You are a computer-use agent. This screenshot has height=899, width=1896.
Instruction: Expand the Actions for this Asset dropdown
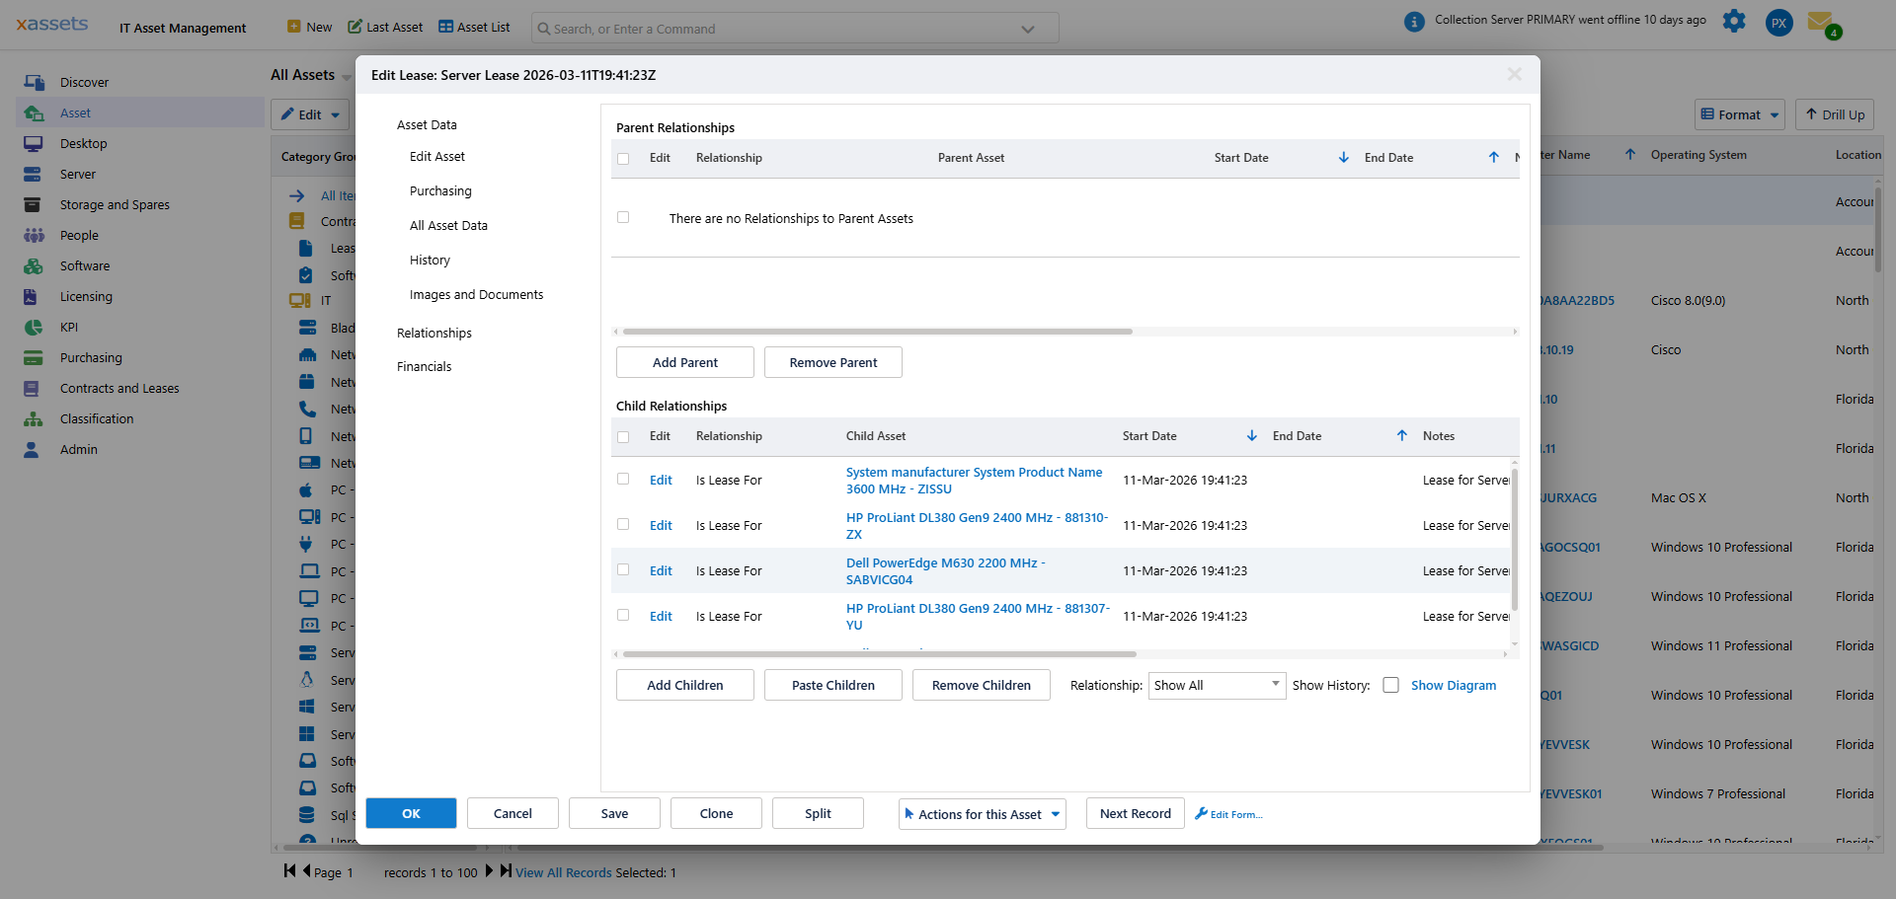[x=981, y=814]
